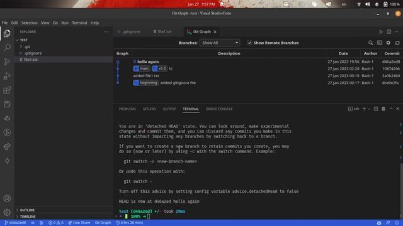
Task: Click Git Graph in the status bar
Action: [x=103, y=223]
